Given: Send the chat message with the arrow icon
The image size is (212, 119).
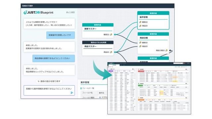Looking at the screenshot, I should click(72, 93).
